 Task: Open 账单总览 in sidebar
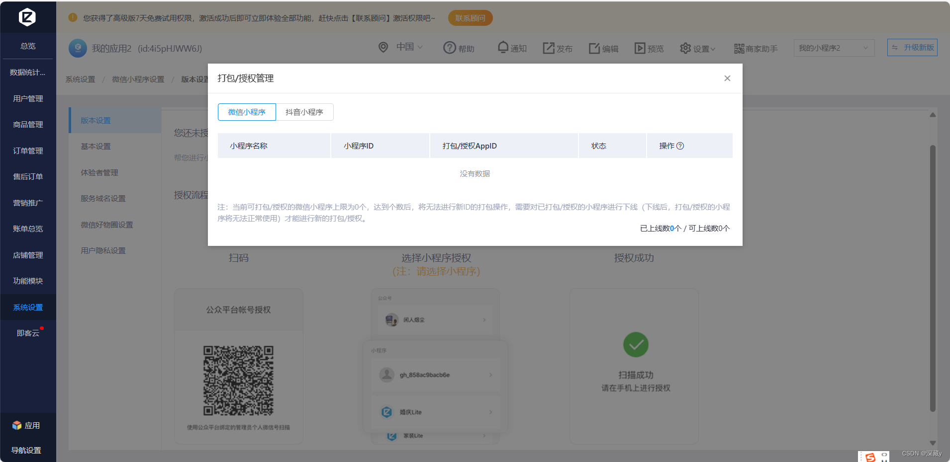tap(28, 229)
